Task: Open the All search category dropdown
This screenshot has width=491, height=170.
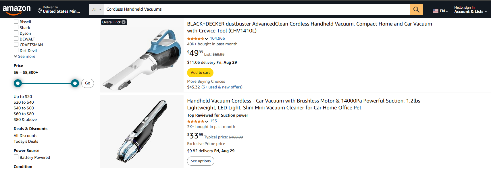Action: coord(96,9)
